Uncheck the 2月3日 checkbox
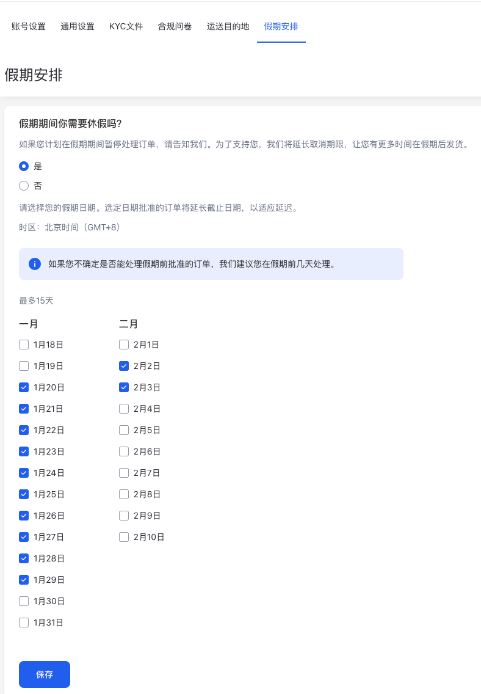481x694 pixels. [x=123, y=387]
